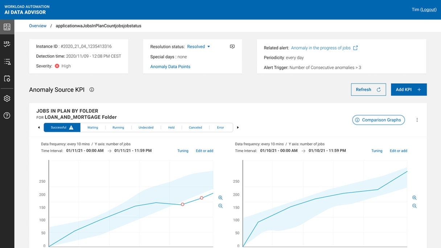
Task: Open external link beside Anomaly in the progress
Action: coord(355,47)
